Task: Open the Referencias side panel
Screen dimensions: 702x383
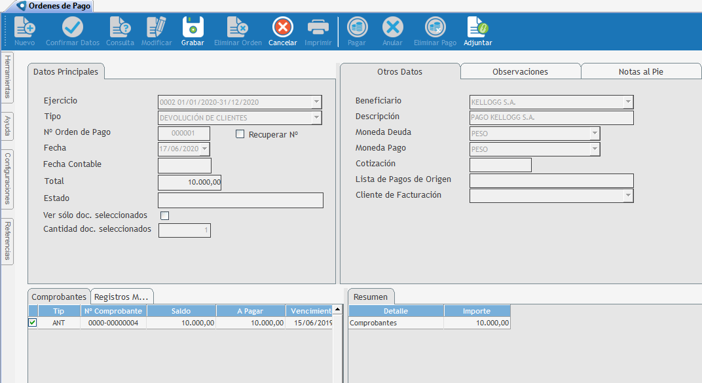Action: (7, 241)
